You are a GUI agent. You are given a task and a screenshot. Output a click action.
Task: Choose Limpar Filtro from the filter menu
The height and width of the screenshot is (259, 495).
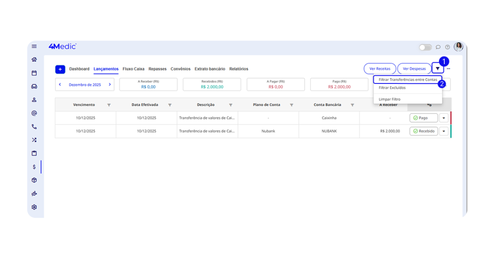coord(390,99)
